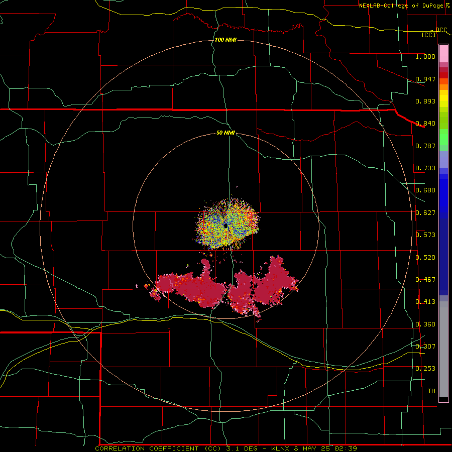Click the 0.360 scale value
This screenshot has height=452, width=452.
click(425, 324)
